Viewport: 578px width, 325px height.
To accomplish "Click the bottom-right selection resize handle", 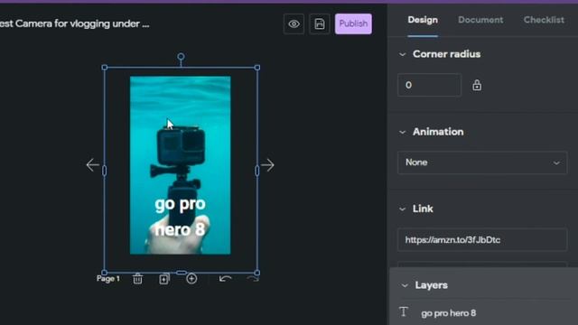I will pos(257,273).
